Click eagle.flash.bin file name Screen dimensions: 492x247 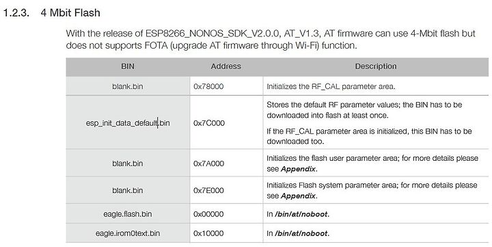tap(128, 214)
